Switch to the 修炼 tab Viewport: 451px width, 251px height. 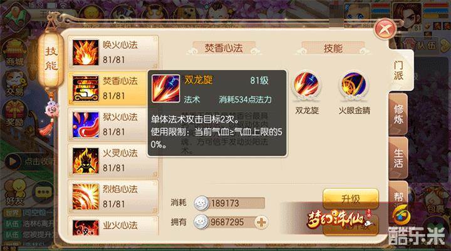[x=398, y=115]
